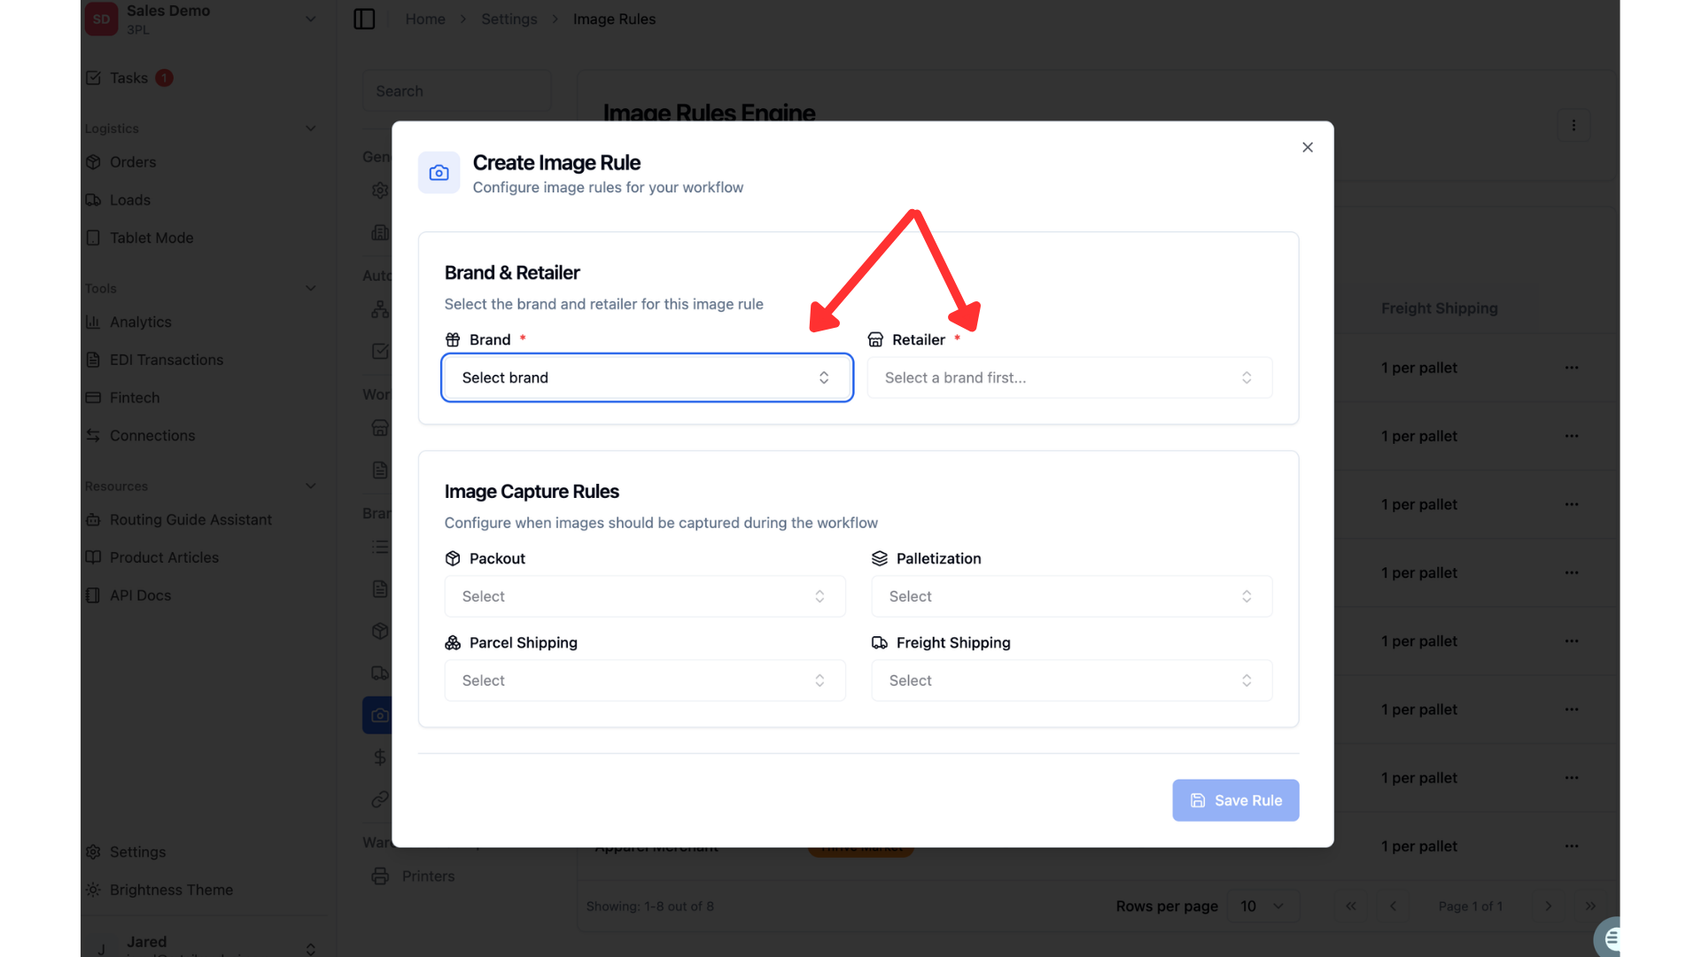Click the camera icon in dialog header
The height and width of the screenshot is (957, 1701).
(439, 173)
